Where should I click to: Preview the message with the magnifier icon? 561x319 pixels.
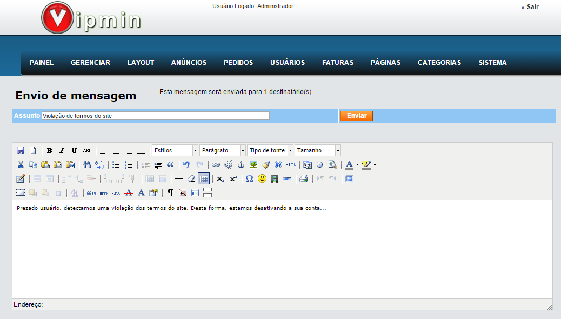tap(332, 165)
